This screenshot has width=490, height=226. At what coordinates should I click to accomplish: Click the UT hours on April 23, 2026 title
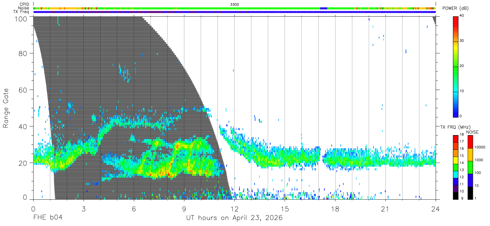(x=235, y=218)
